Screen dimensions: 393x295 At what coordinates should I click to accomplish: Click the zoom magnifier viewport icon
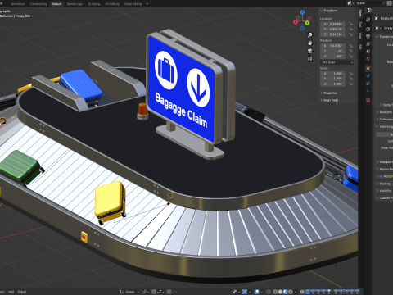point(310,35)
